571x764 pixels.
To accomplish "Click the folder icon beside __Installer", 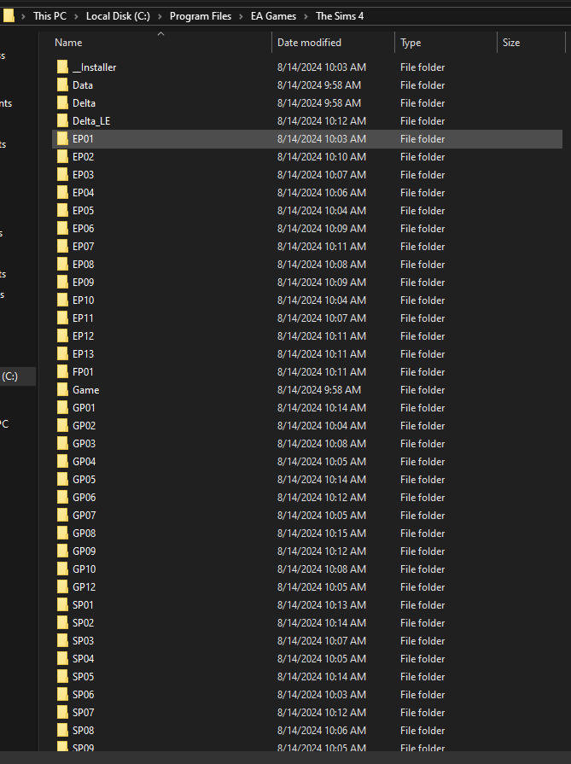I will (62, 67).
